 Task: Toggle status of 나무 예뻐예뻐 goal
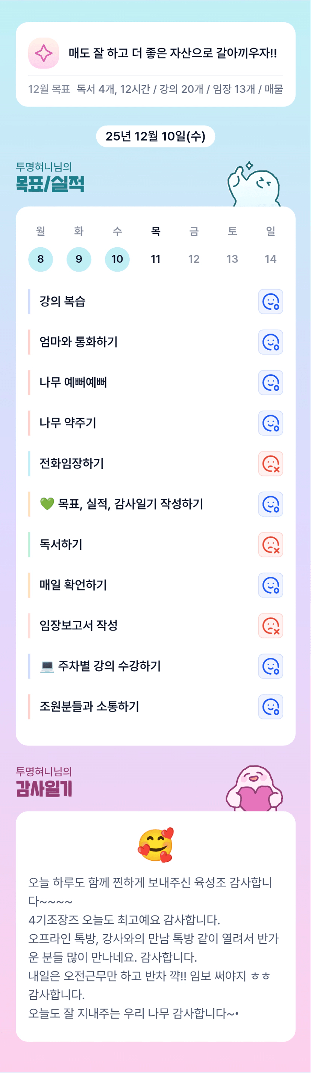pos(271,383)
